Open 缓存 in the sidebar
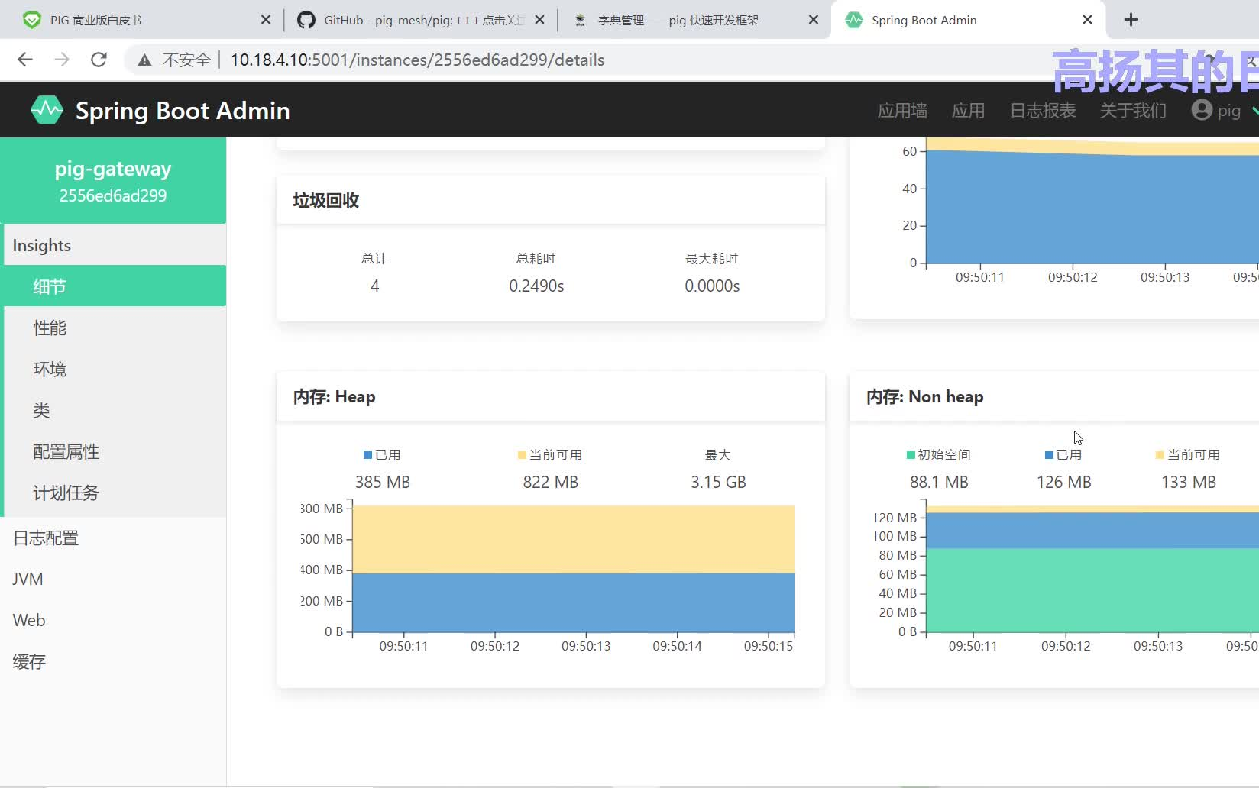This screenshot has height=788, width=1259. click(113, 661)
